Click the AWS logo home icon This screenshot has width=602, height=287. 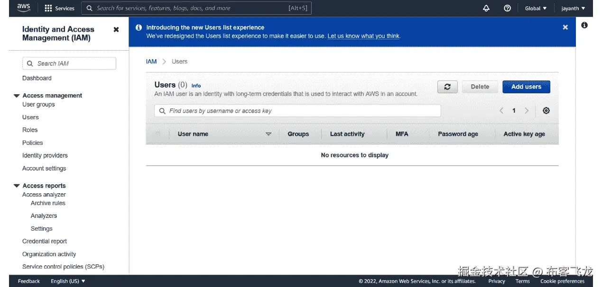pos(23,8)
